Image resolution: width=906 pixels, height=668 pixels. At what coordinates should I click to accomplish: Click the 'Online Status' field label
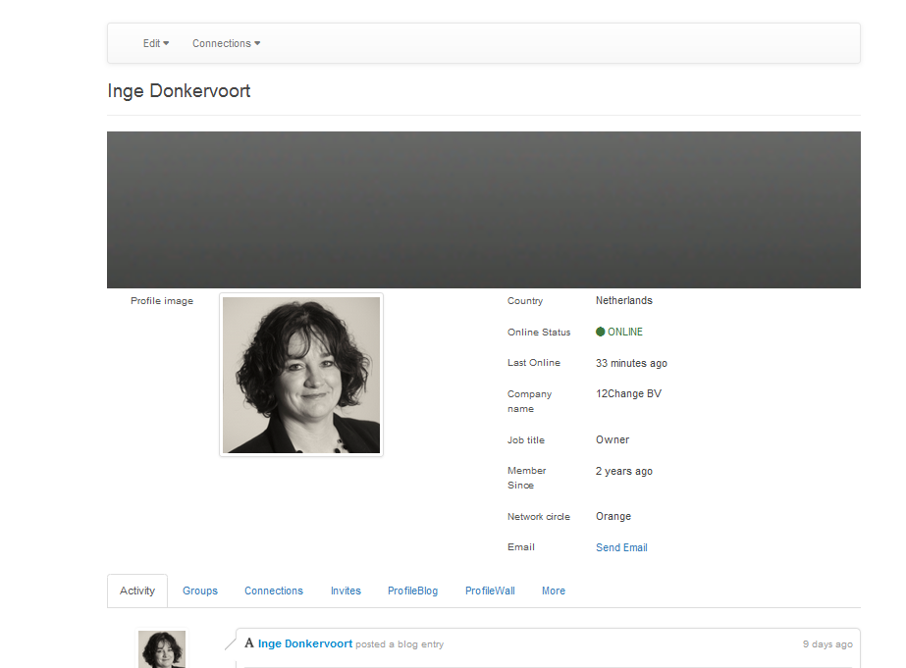(539, 332)
